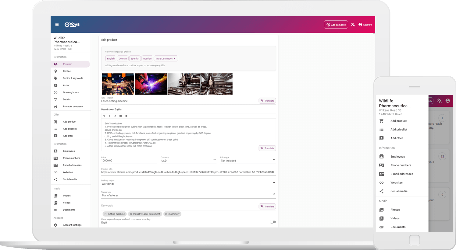Open the Delivery region Worldwide dropdown
456x250 pixels.
[188, 183]
